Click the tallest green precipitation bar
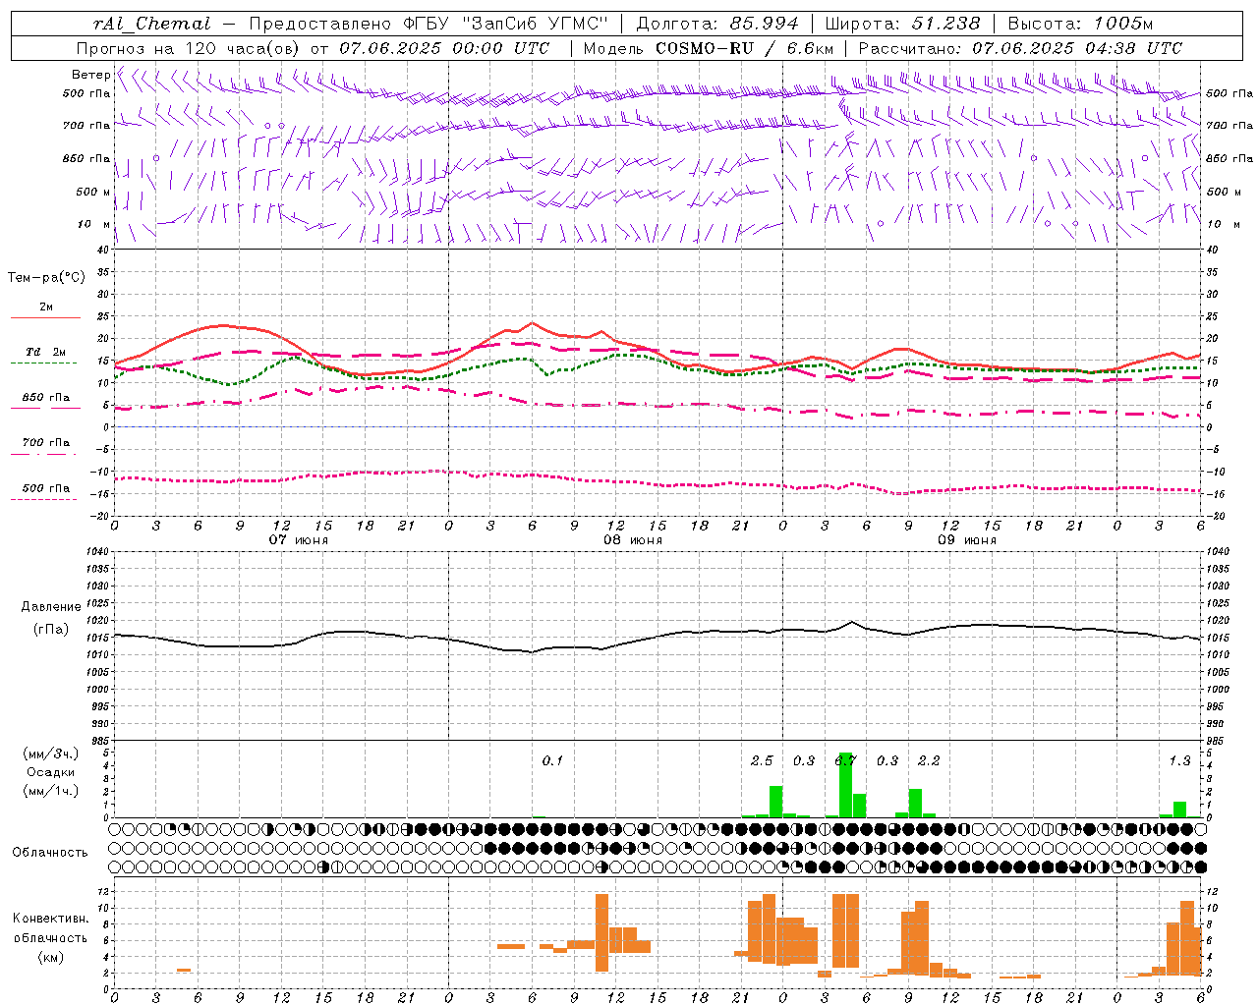Screen dimensions: 1258x1006 point(845,785)
